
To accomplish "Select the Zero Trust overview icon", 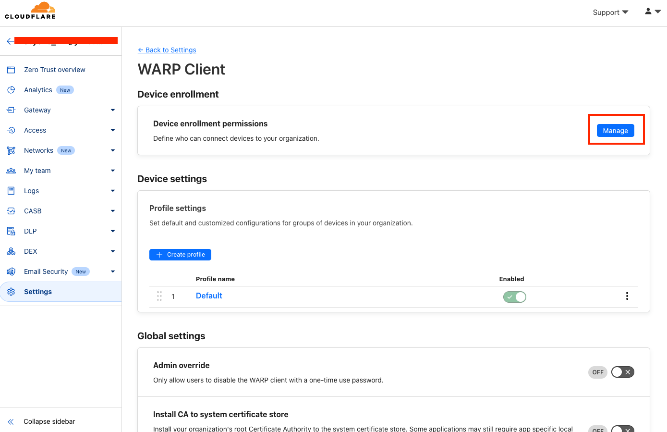I will (x=11, y=69).
